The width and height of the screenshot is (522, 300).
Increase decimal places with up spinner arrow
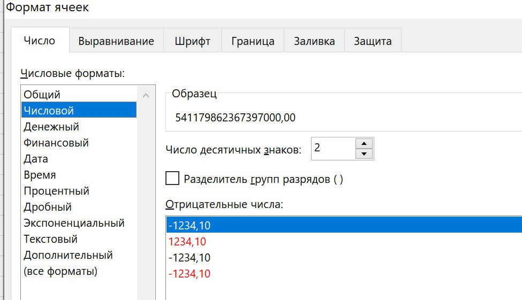(x=364, y=143)
